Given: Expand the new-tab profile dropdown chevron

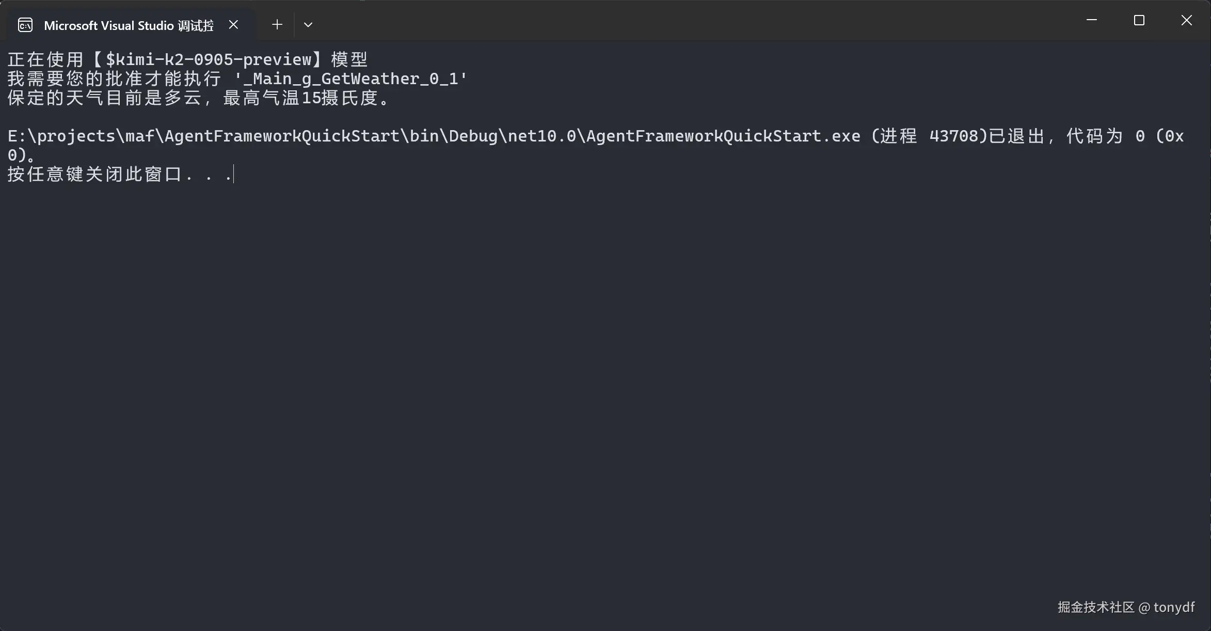Looking at the screenshot, I should pos(308,24).
